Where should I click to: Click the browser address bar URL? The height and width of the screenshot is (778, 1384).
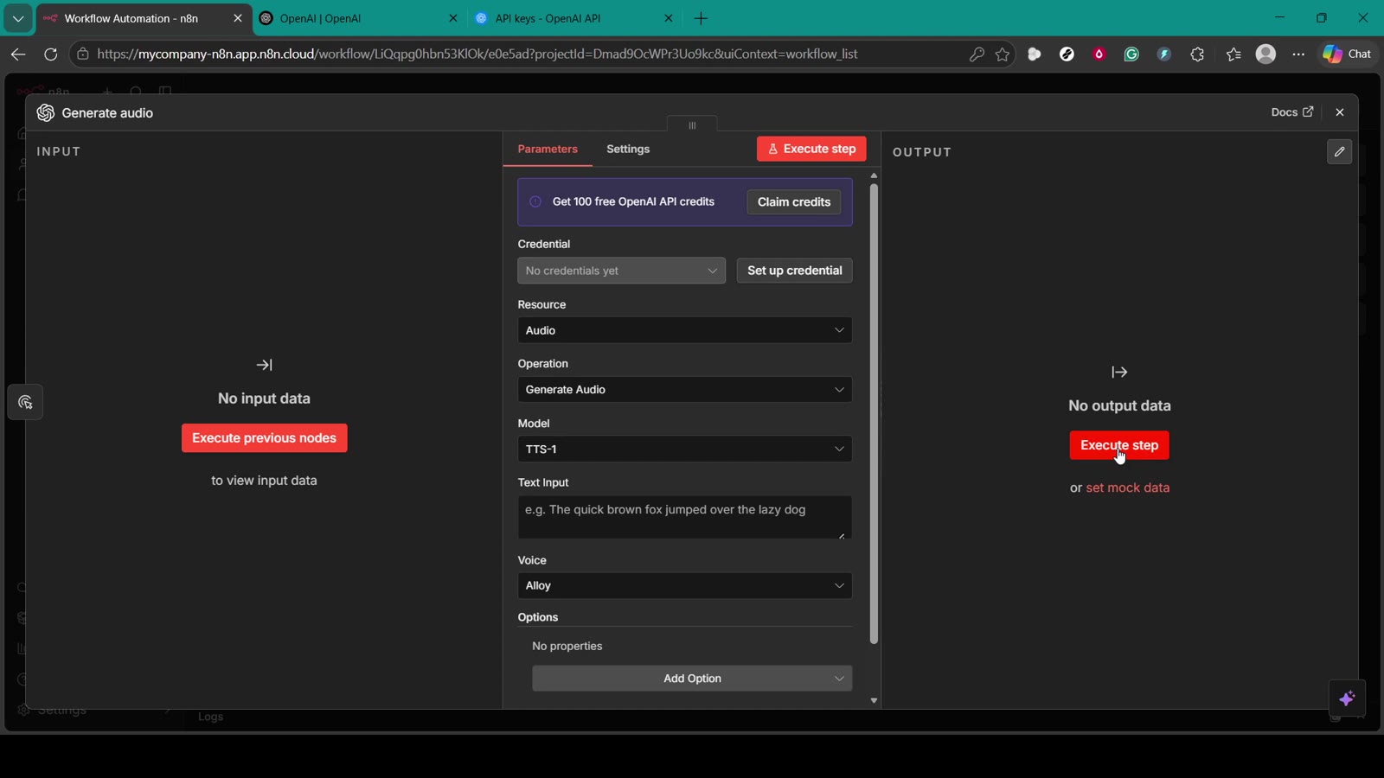tap(477, 54)
